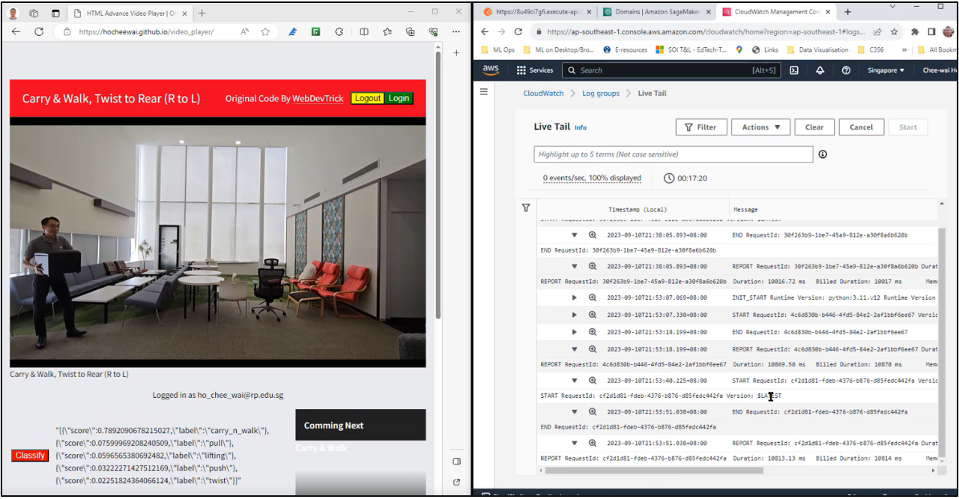This screenshot has width=959, height=499.
Task: Collapse END RequestId cf2d1d81 log row
Action: coord(575,412)
